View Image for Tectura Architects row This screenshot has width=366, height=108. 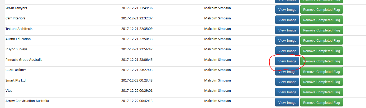[x=287, y=30]
